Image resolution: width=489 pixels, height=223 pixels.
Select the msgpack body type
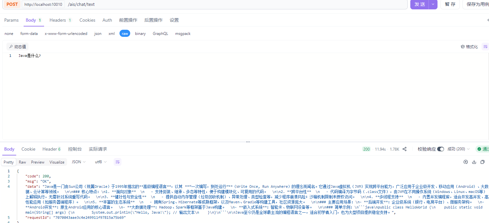(x=183, y=34)
